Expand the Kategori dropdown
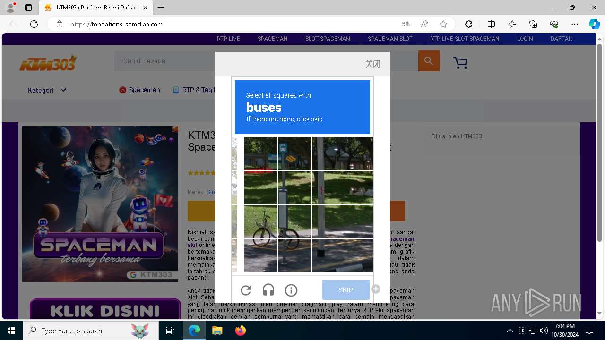The image size is (605, 340). 47,90
